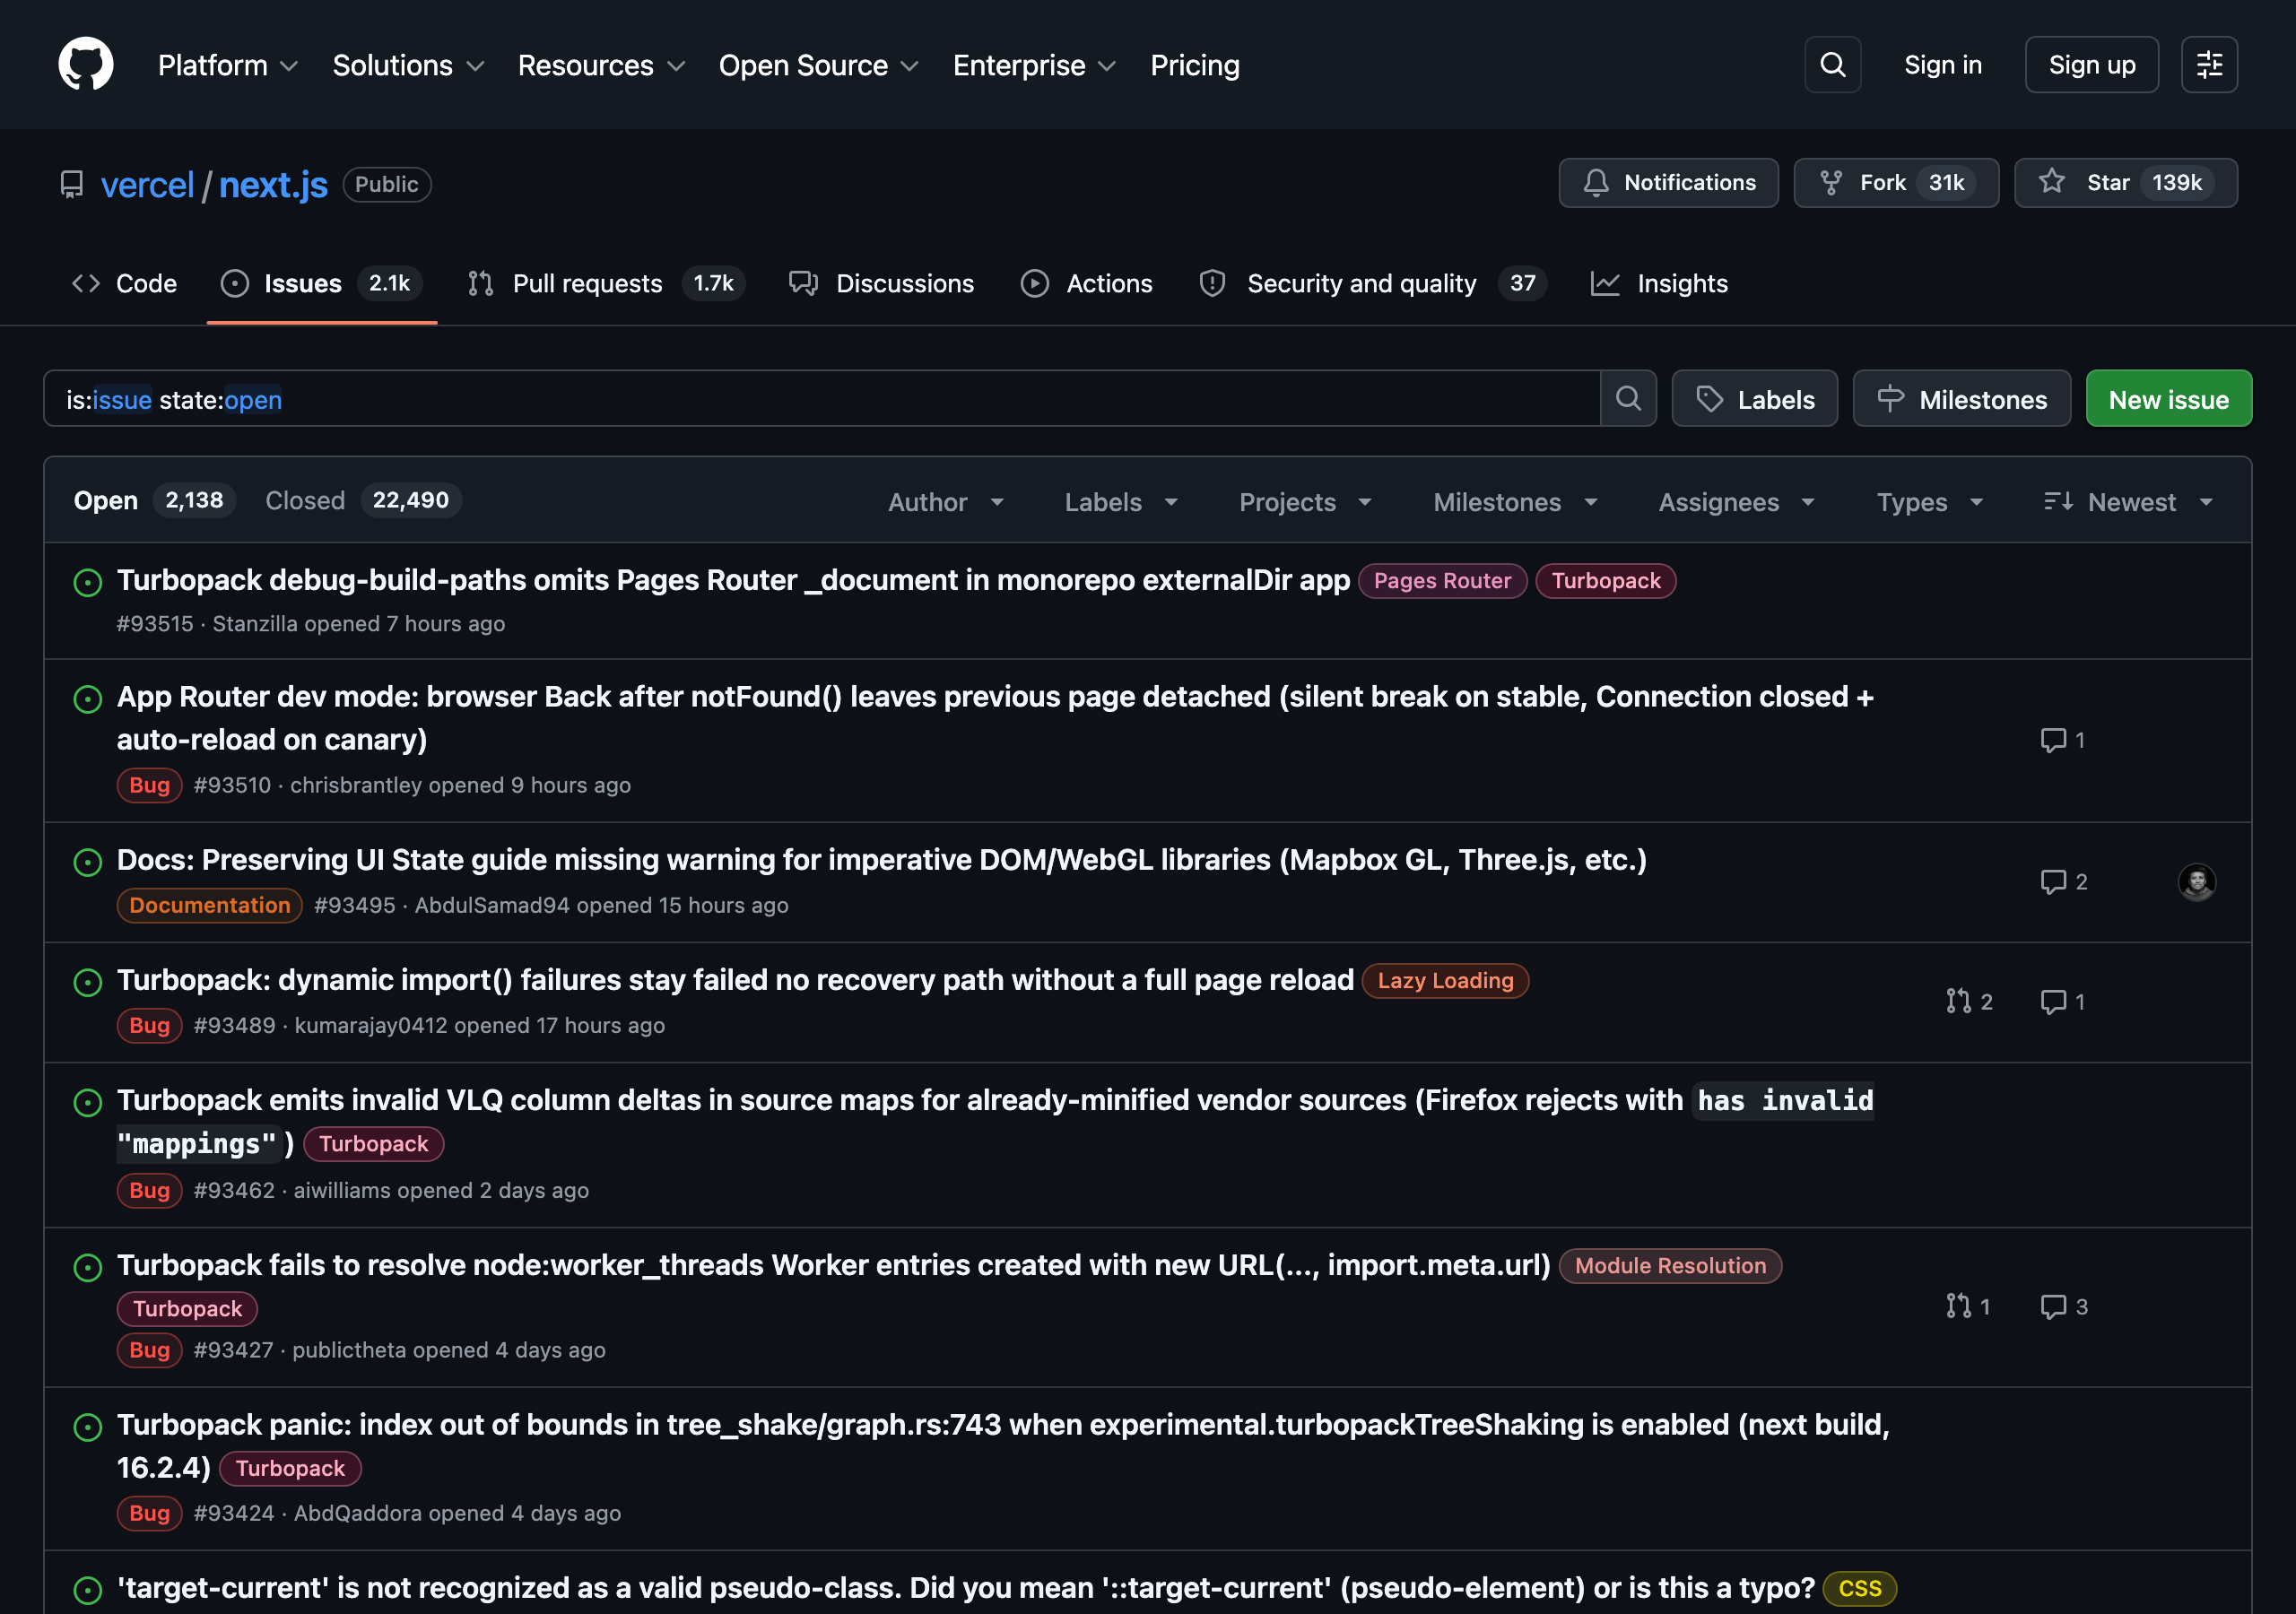
Task: Expand the Enterprise menu
Action: pos(1034,65)
